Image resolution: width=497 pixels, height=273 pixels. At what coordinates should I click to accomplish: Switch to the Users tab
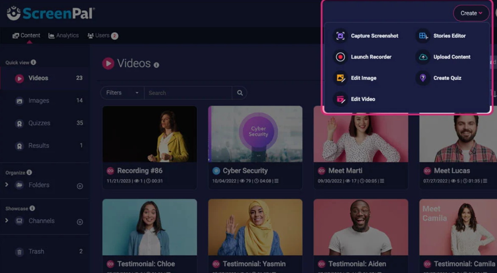(x=102, y=36)
